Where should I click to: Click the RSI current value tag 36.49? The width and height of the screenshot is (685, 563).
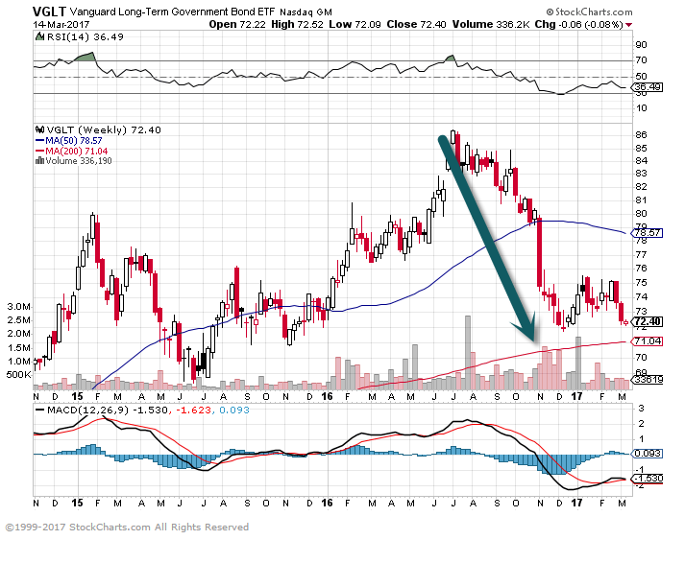click(648, 87)
